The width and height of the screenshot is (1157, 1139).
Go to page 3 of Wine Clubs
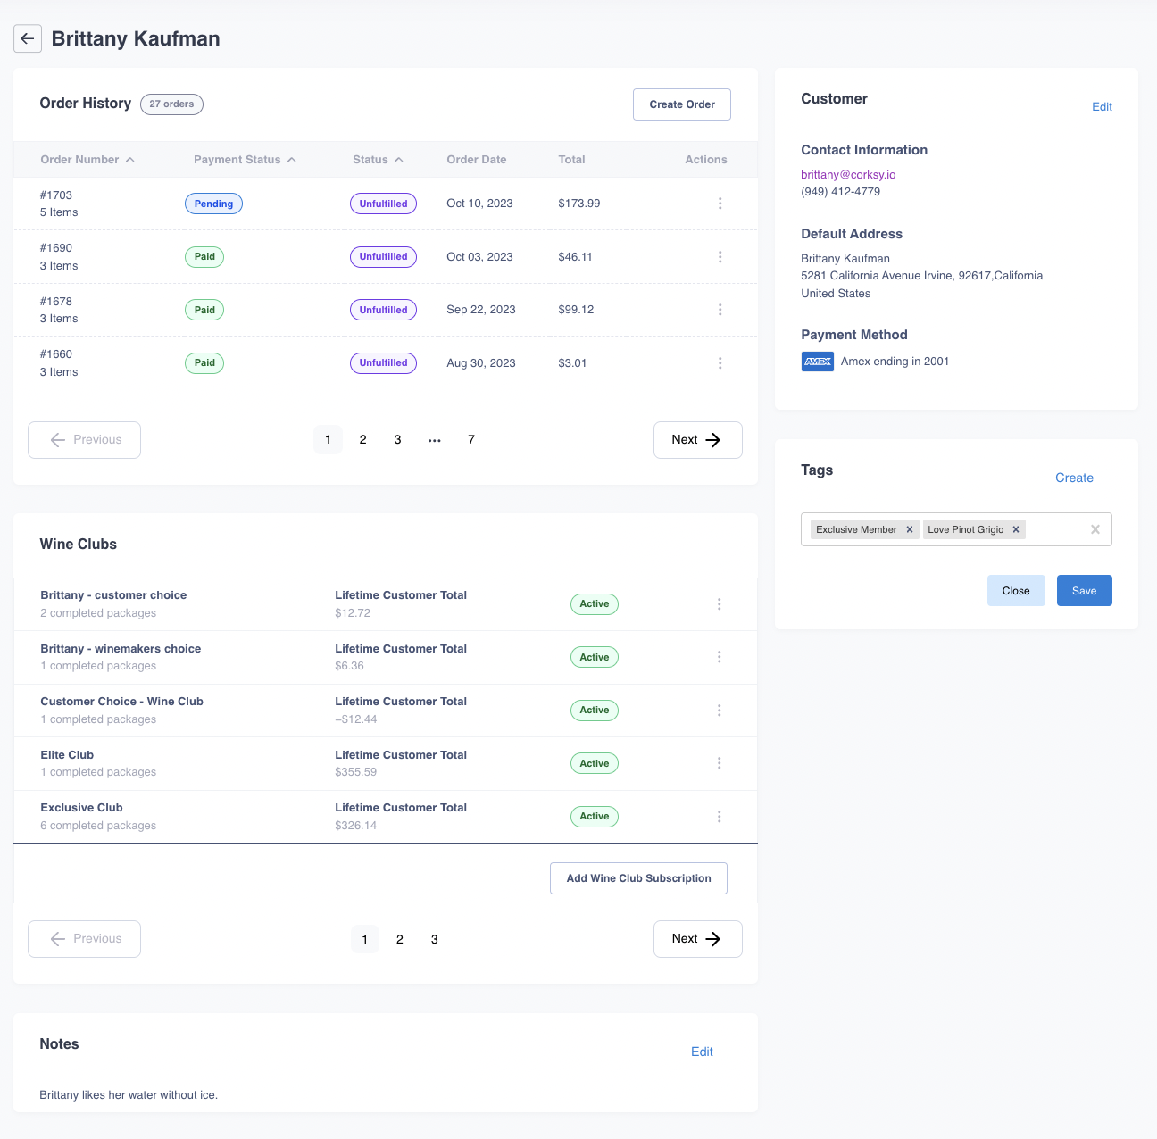tap(435, 939)
